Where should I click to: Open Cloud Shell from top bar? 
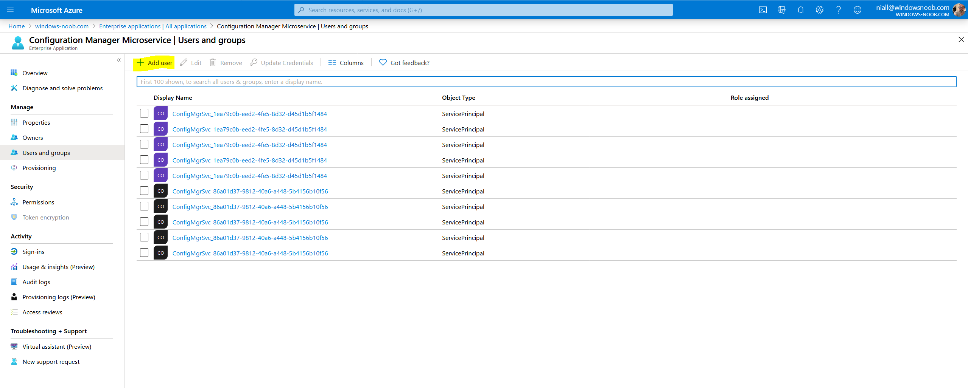pyautogui.click(x=763, y=10)
